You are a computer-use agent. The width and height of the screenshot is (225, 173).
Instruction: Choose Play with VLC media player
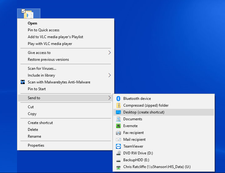pyautogui.click(x=66, y=44)
